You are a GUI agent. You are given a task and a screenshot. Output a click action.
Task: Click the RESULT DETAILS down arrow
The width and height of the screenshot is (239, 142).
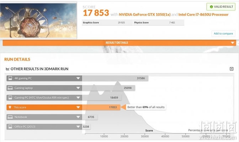tap(233, 43)
